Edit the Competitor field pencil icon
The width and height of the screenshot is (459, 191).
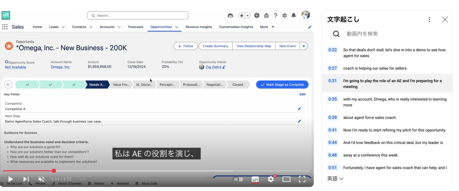point(299,109)
